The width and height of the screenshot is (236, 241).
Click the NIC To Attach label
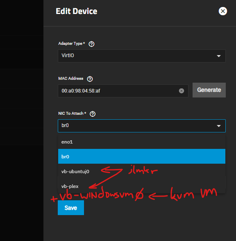pos(72,114)
